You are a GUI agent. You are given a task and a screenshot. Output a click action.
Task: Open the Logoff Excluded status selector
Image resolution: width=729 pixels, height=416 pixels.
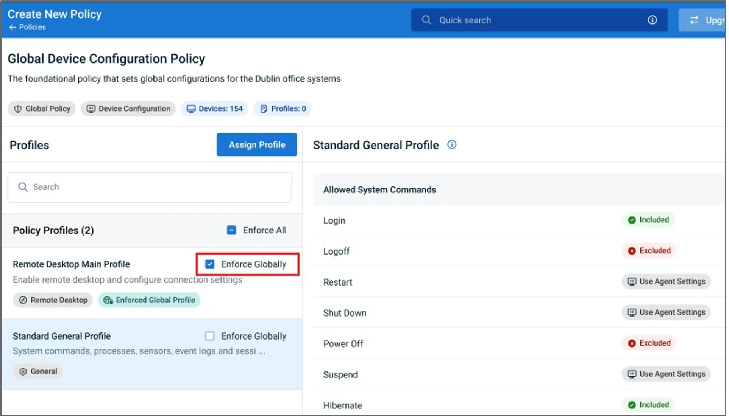pos(649,251)
